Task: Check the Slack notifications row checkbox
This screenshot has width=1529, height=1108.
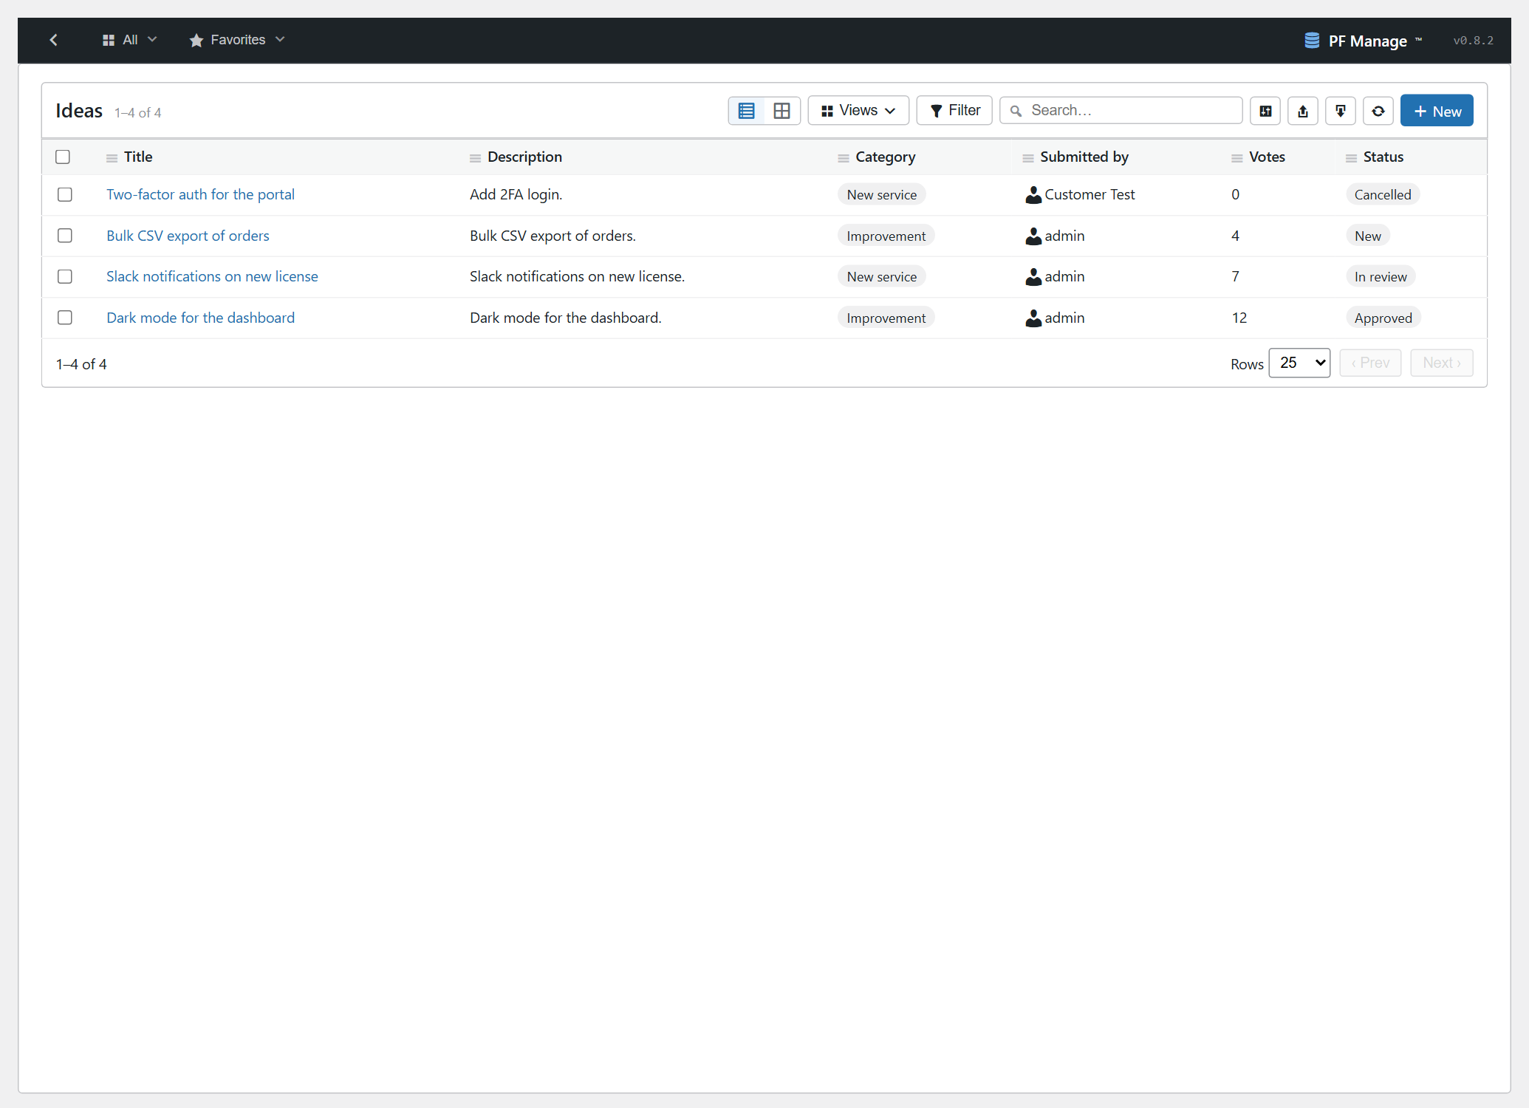Action: (65, 276)
